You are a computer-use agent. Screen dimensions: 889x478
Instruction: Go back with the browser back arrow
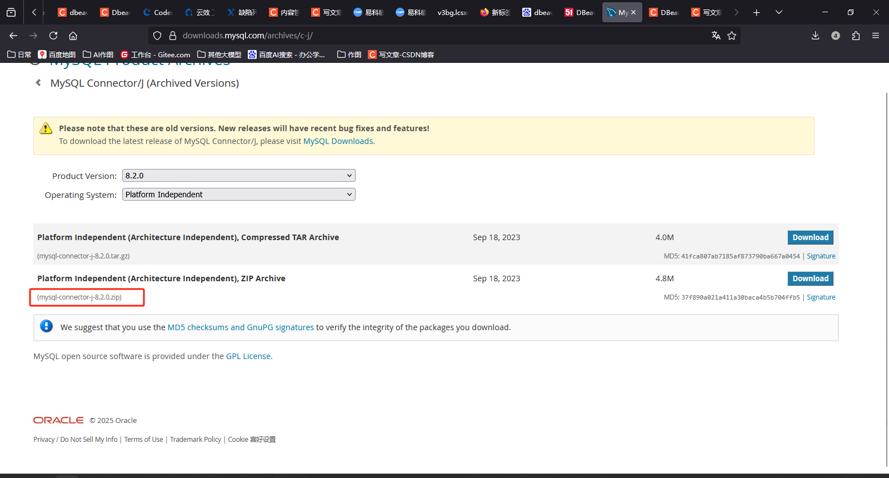(13, 36)
